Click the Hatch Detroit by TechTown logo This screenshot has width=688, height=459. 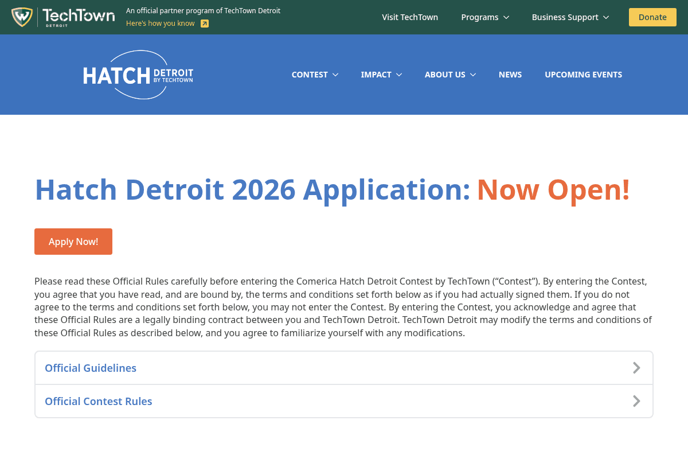click(138, 75)
